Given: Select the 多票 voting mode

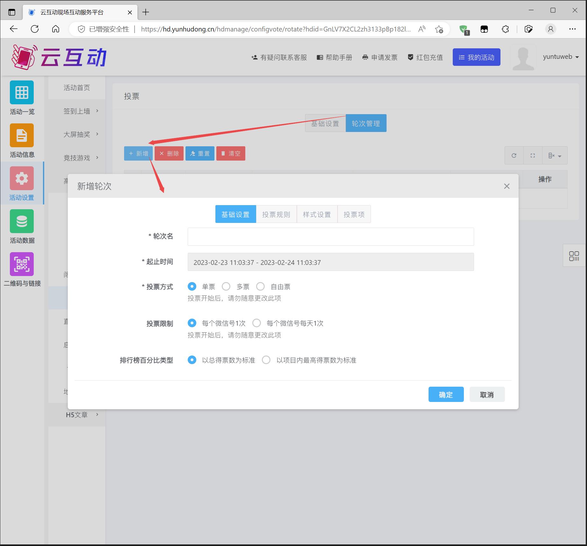Looking at the screenshot, I should 226,287.
